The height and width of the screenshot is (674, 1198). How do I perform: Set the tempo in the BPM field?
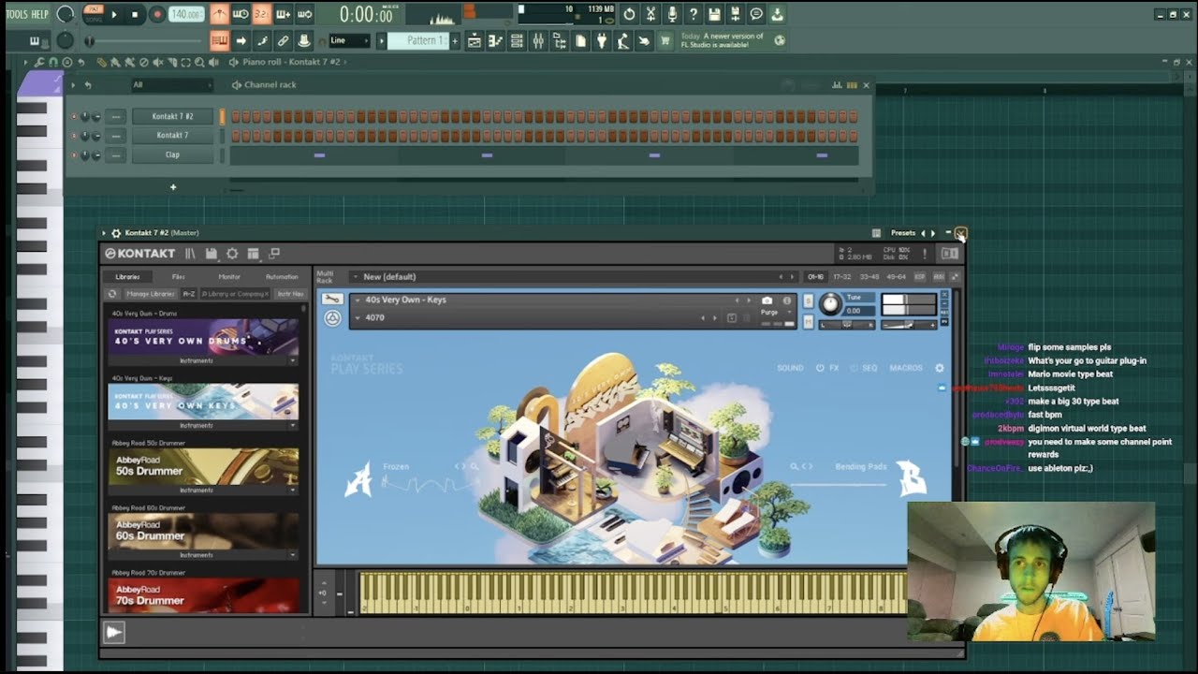pos(186,14)
